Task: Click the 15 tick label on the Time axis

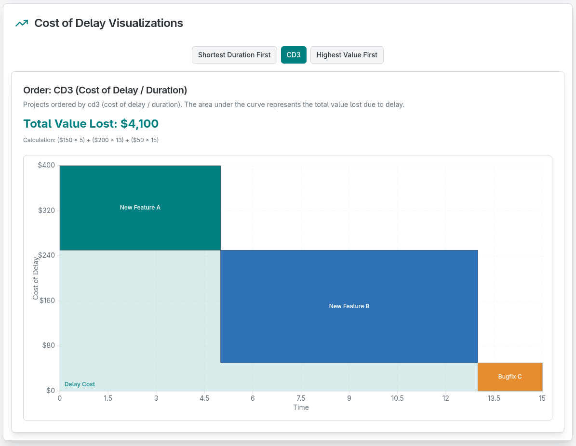Action: tap(542, 398)
